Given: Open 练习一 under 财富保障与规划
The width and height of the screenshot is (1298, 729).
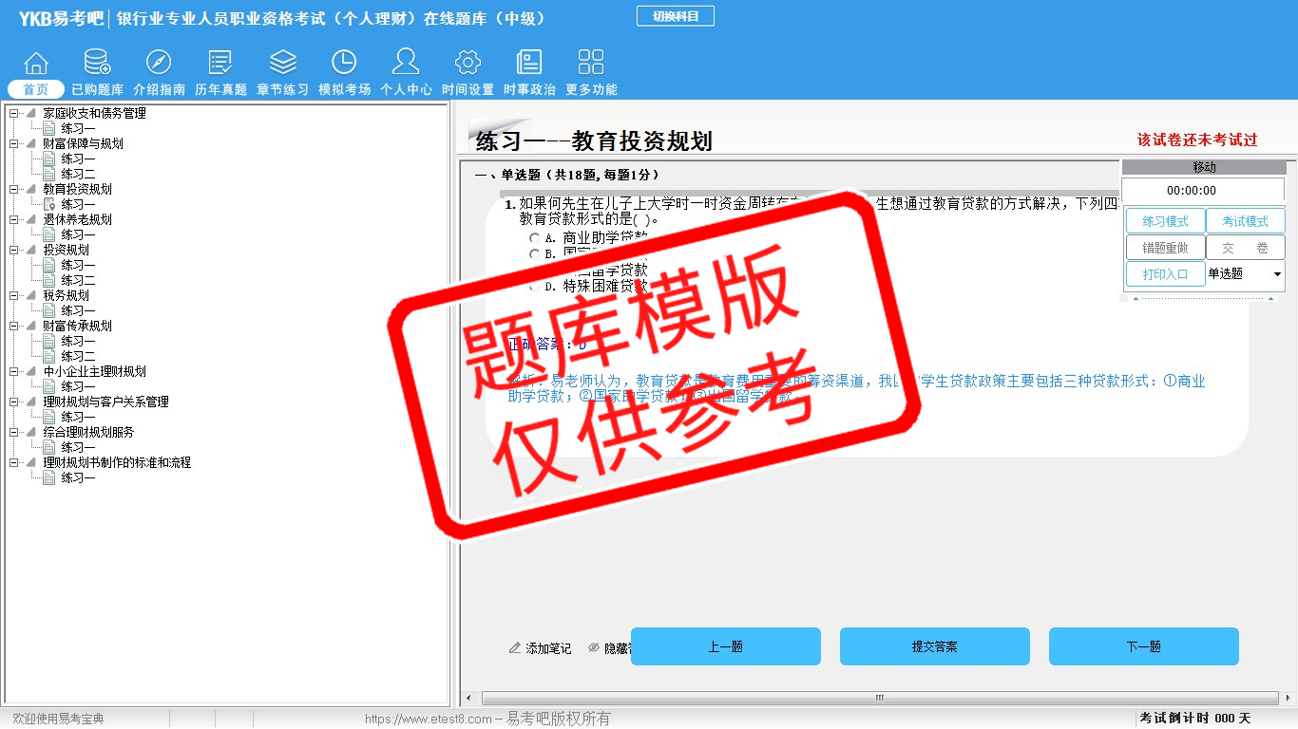Looking at the screenshot, I should tap(79, 159).
